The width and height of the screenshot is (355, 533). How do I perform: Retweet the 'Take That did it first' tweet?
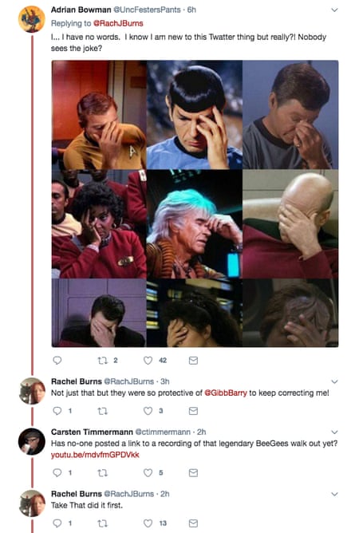point(102,523)
